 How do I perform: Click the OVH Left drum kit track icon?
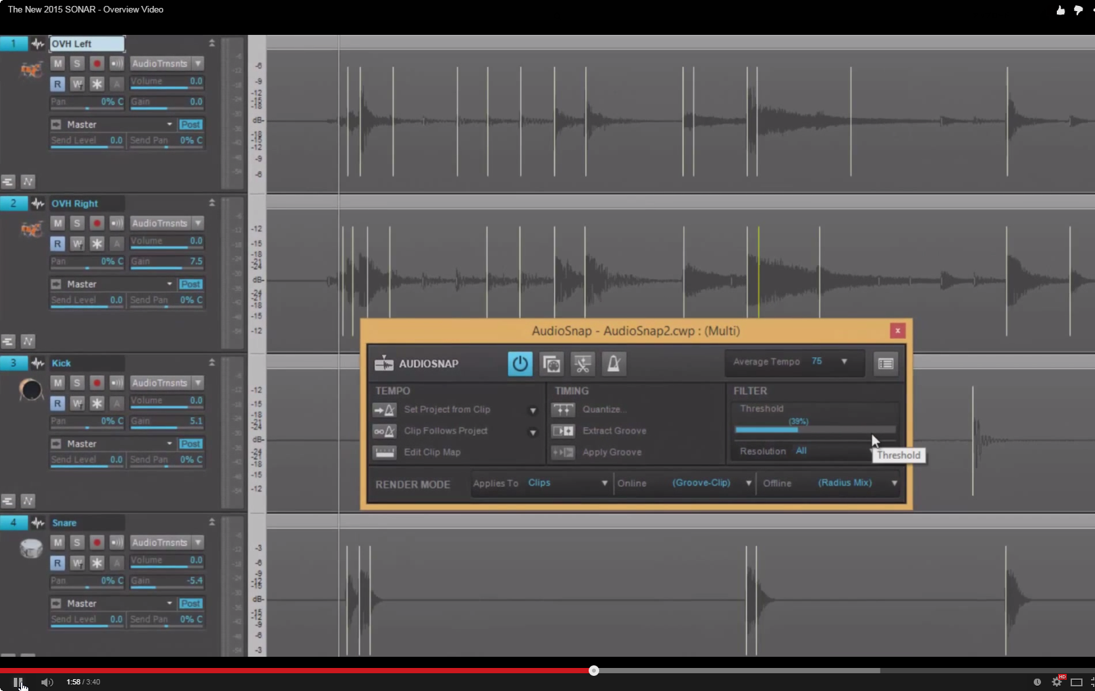pyautogui.click(x=31, y=68)
